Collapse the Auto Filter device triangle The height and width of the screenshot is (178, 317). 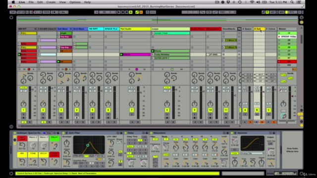click(66, 133)
